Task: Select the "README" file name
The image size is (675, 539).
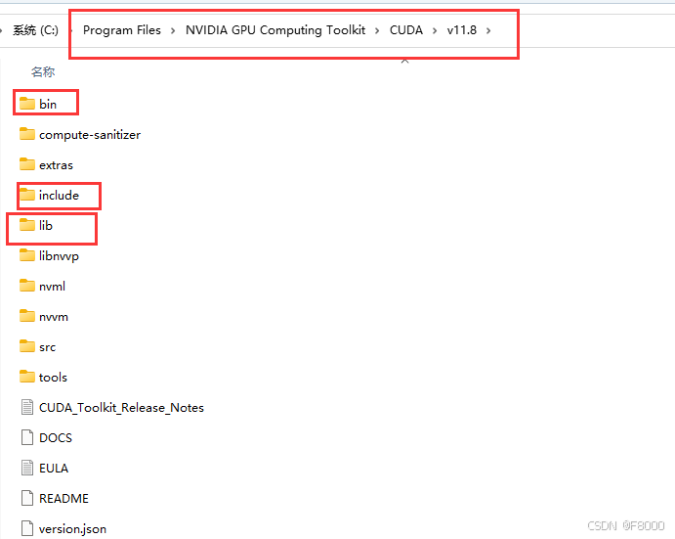Action: click(63, 499)
